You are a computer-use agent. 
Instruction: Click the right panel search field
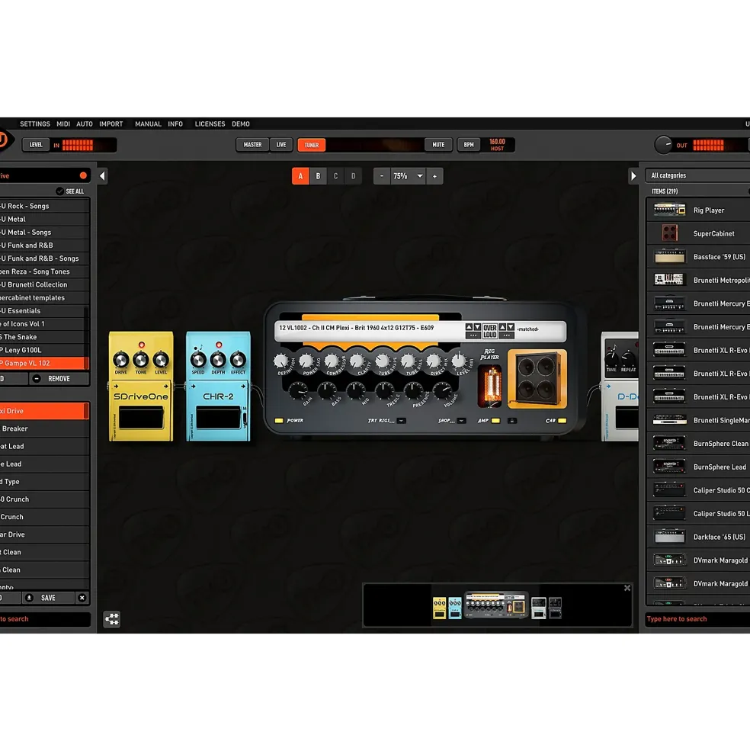[698, 619]
